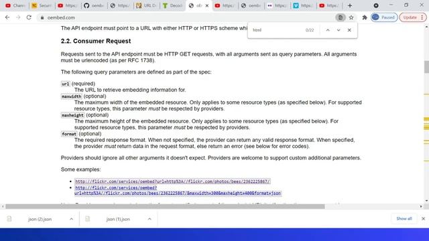This screenshot has height=241, width=429.
Task: Open the Extensions puzzle icon
Action: pos(365,17)
